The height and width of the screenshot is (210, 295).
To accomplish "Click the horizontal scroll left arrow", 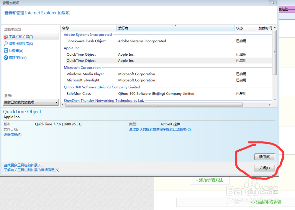I will 63,105.
